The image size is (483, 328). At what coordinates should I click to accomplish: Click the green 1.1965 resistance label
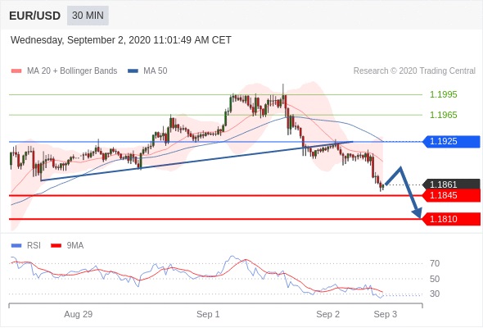(x=443, y=115)
